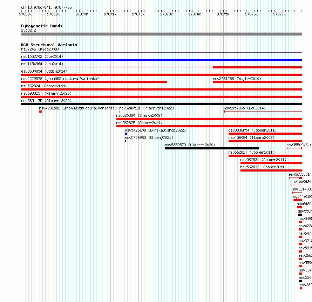312x302 pixels.
Task: Click the DGV Structural Variants track title
Action: pyautogui.click(x=49, y=45)
